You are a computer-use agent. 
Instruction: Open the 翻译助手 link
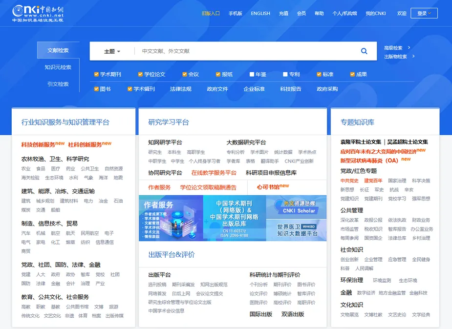click(x=270, y=161)
